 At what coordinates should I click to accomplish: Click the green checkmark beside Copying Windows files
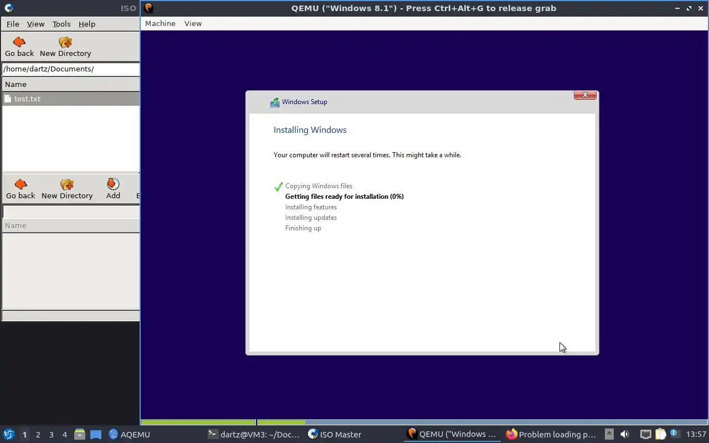coord(279,187)
